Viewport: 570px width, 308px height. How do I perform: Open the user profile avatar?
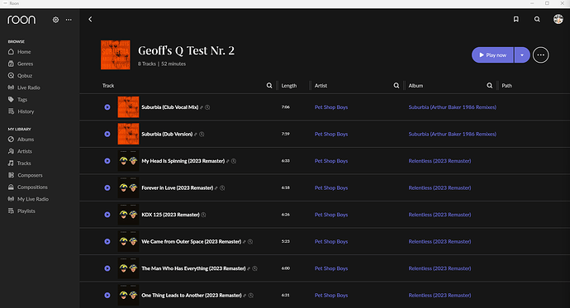coord(558,19)
